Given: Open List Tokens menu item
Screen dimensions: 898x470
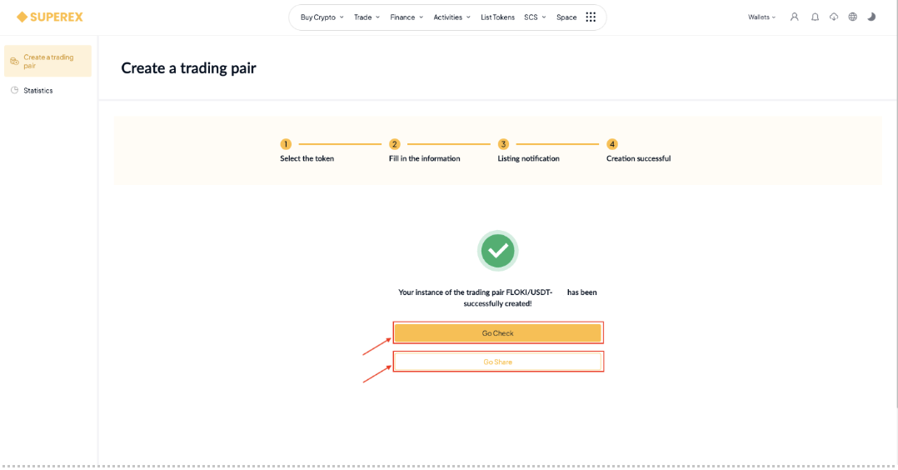Looking at the screenshot, I should (x=497, y=17).
